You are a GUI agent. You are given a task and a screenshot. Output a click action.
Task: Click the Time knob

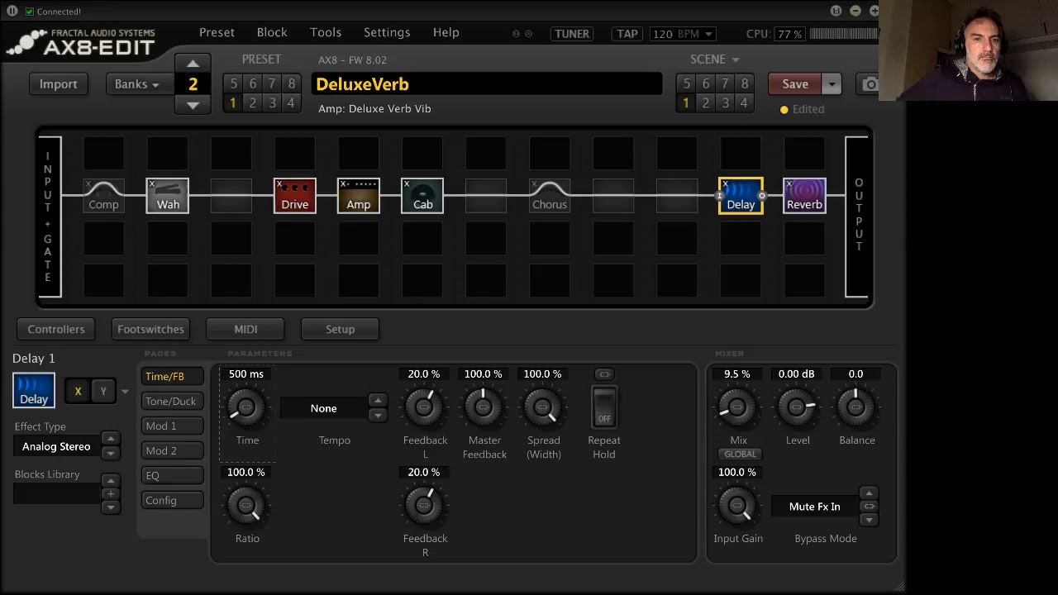246,407
